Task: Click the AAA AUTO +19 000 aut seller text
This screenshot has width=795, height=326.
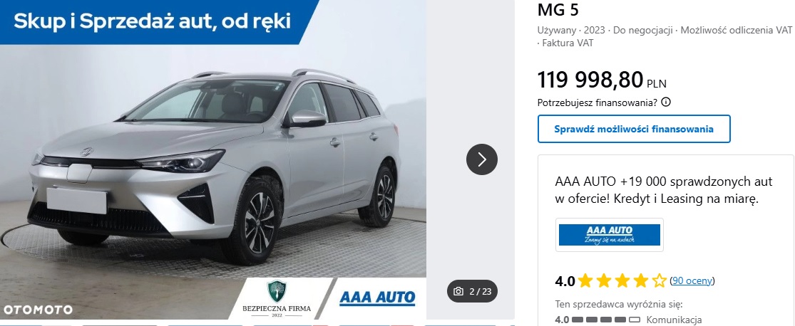Action: coord(667,190)
